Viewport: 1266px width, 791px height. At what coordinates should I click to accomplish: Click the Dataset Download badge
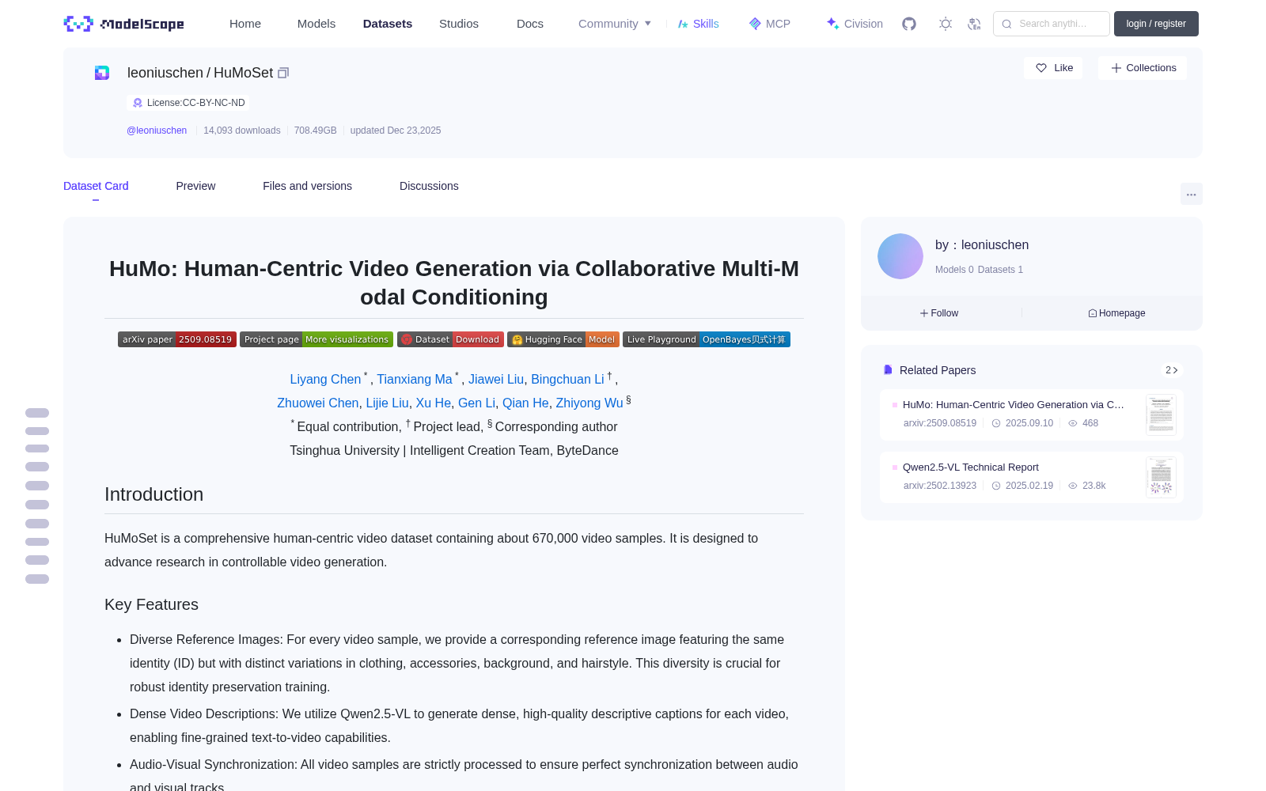tap(450, 339)
